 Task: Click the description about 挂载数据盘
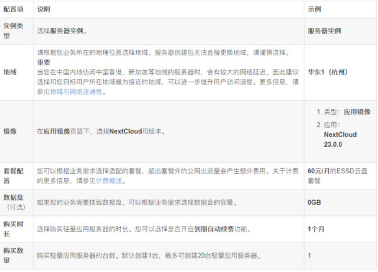pos(137,202)
